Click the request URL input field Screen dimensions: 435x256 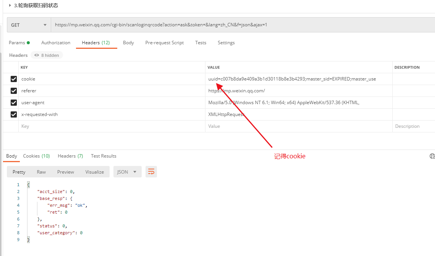[x=243, y=25]
